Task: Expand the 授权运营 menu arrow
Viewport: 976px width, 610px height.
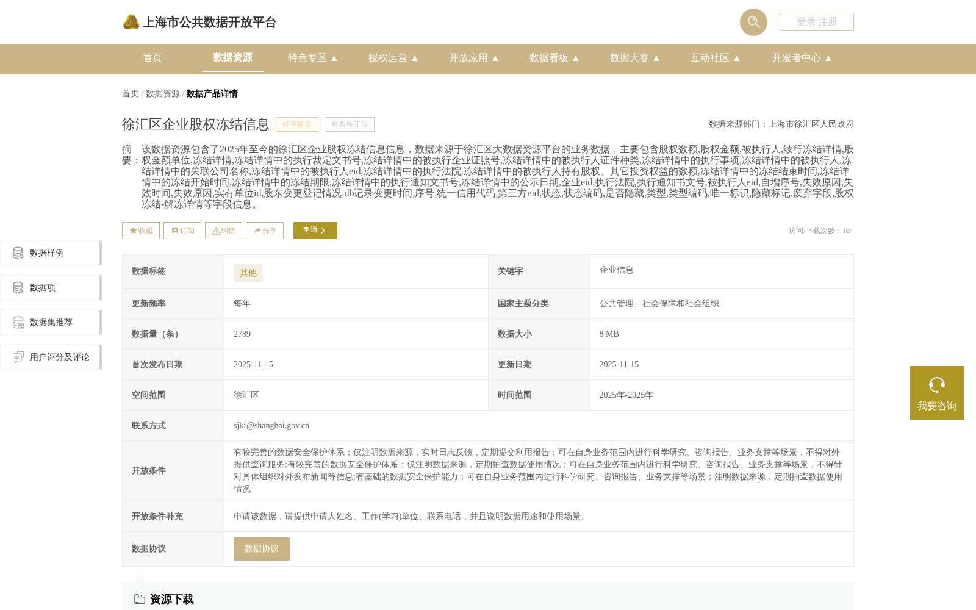Action: coord(415,58)
